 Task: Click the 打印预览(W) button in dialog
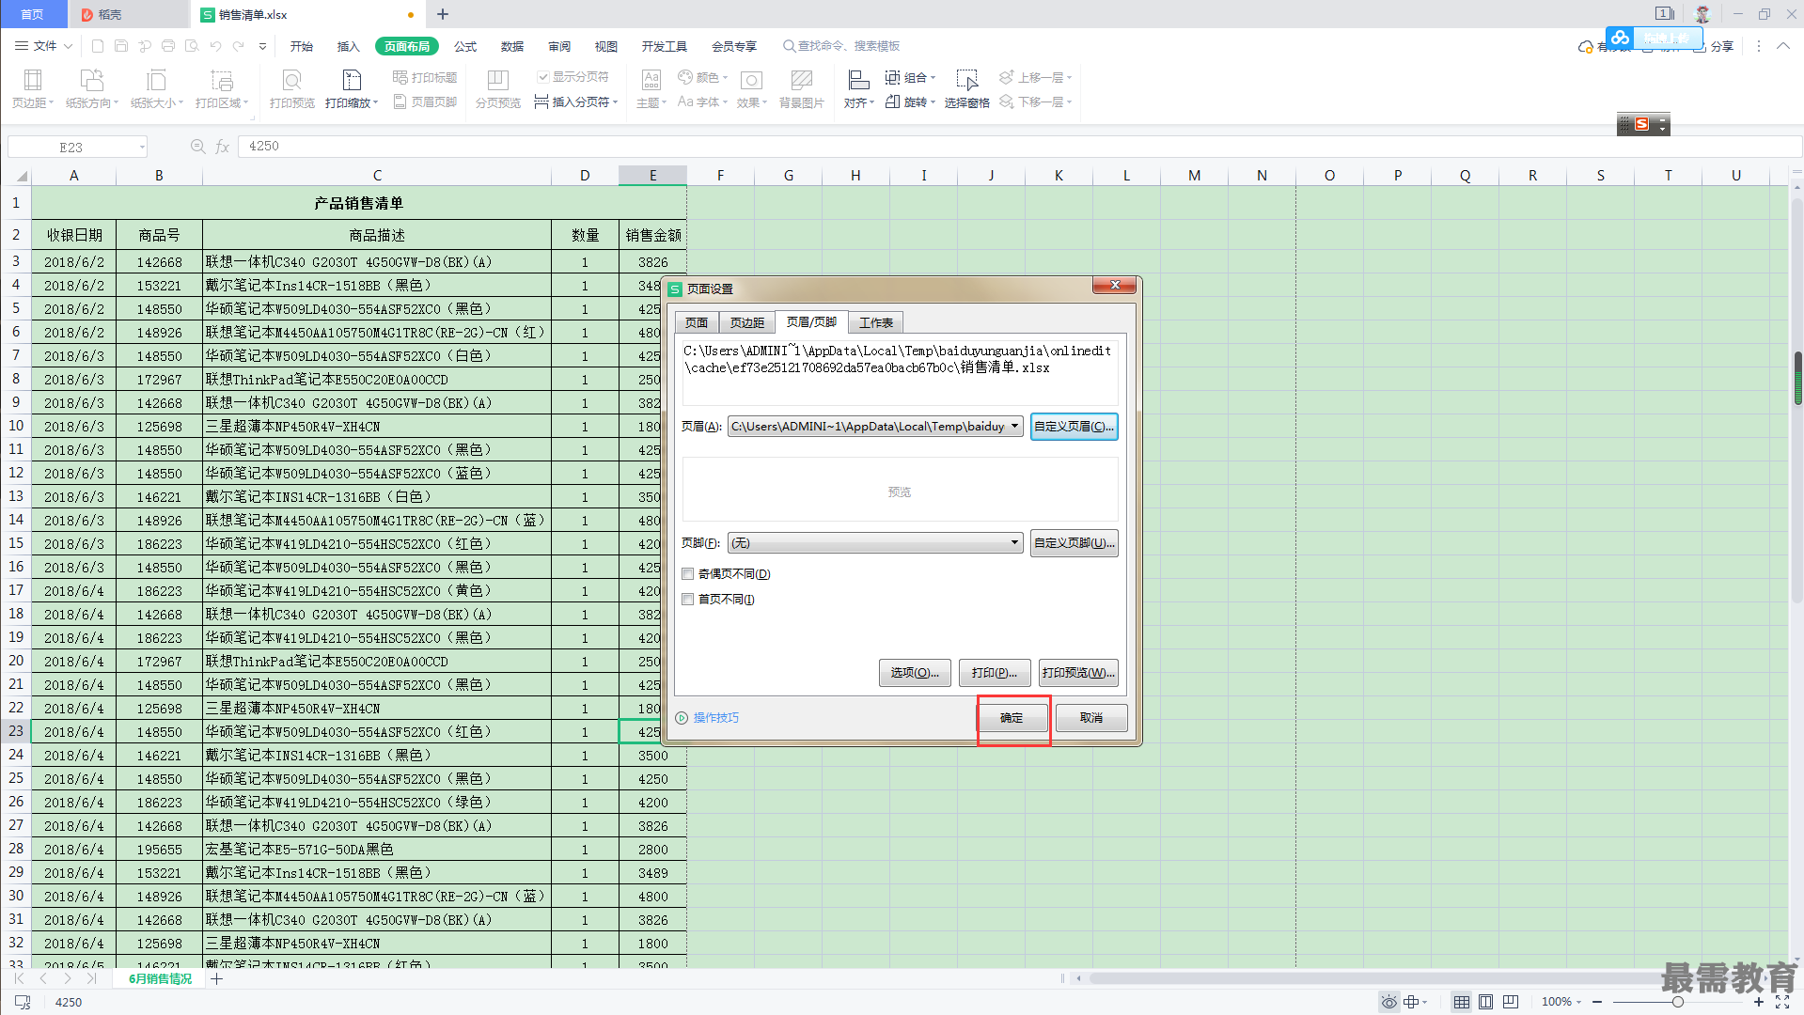1078,673
